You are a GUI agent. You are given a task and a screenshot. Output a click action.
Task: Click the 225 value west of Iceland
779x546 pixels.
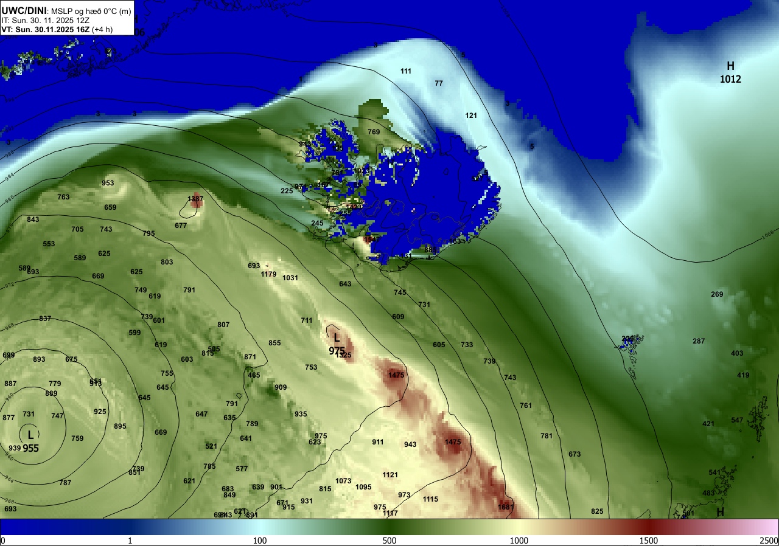287,191
